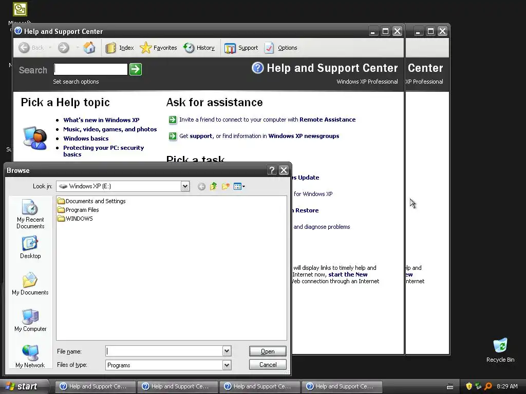Select the Program Files folder
The image size is (526, 394).
point(78,210)
